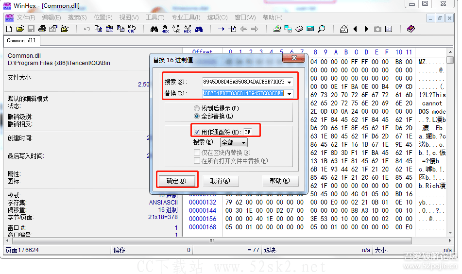Click the black right triangle icon
Viewport: 462px width, 274px height.
pyautogui.click(x=366, y=29)
